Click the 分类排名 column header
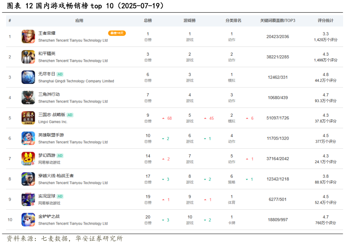Viewport: 345px width, 244px height. pos(233,21)
